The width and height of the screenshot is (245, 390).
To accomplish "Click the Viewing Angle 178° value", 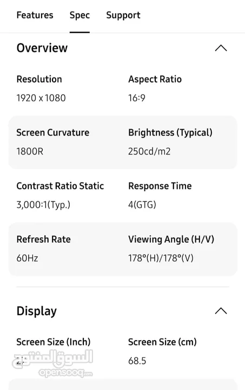I will tap(161, 258).
